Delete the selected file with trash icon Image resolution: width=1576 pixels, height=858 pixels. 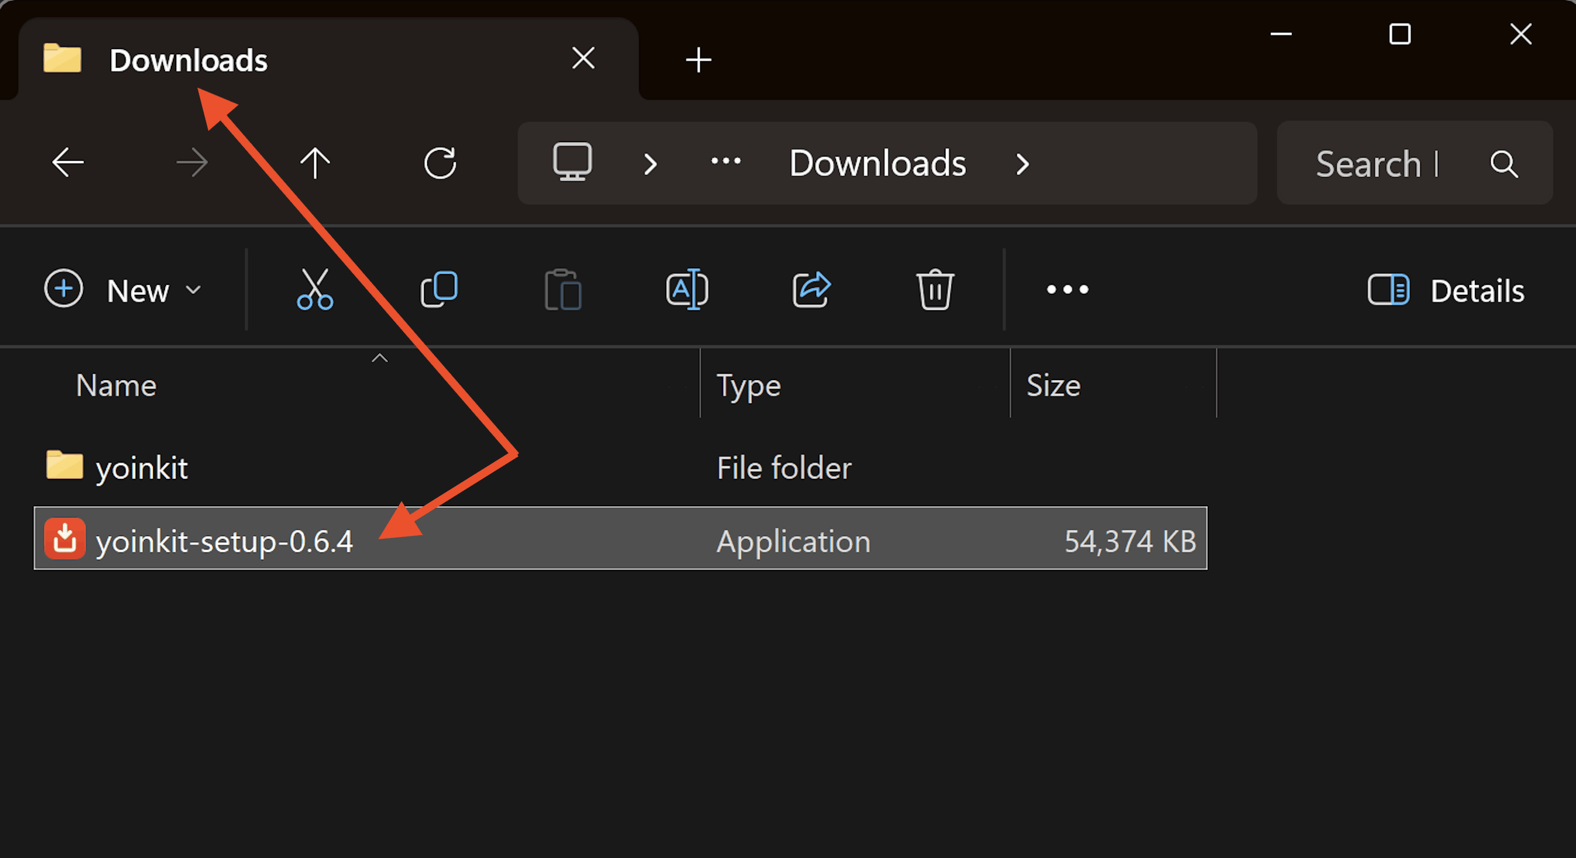pos(935,289)
